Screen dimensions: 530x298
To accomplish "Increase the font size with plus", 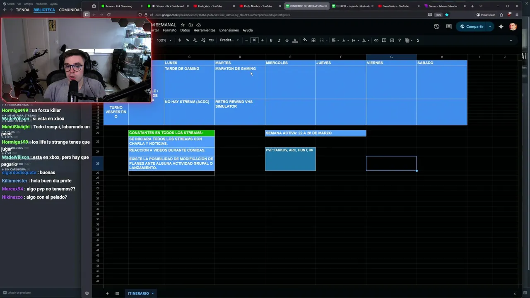I will point(262,40).
